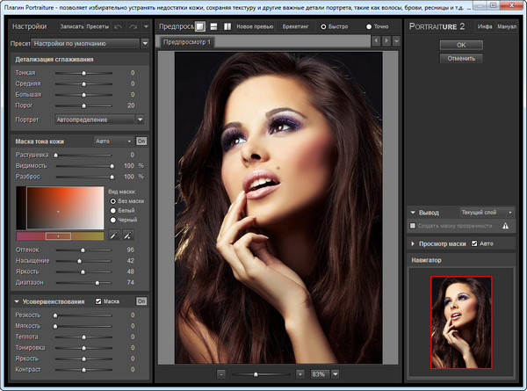Select the add-color eyedropper plus tool
Image resolution: width=527 pixels, height=391 pixels.
(x=127, y=235)
